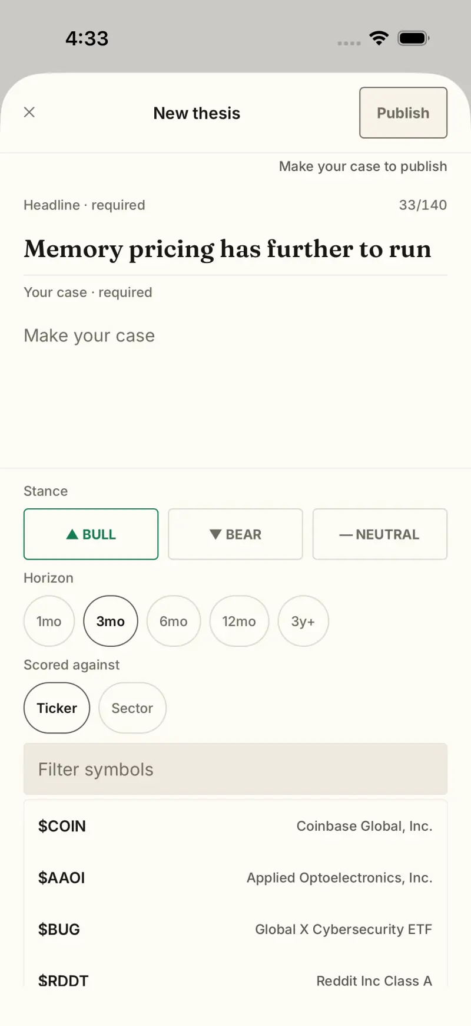Close the New thesis sheet

point(29,112)
